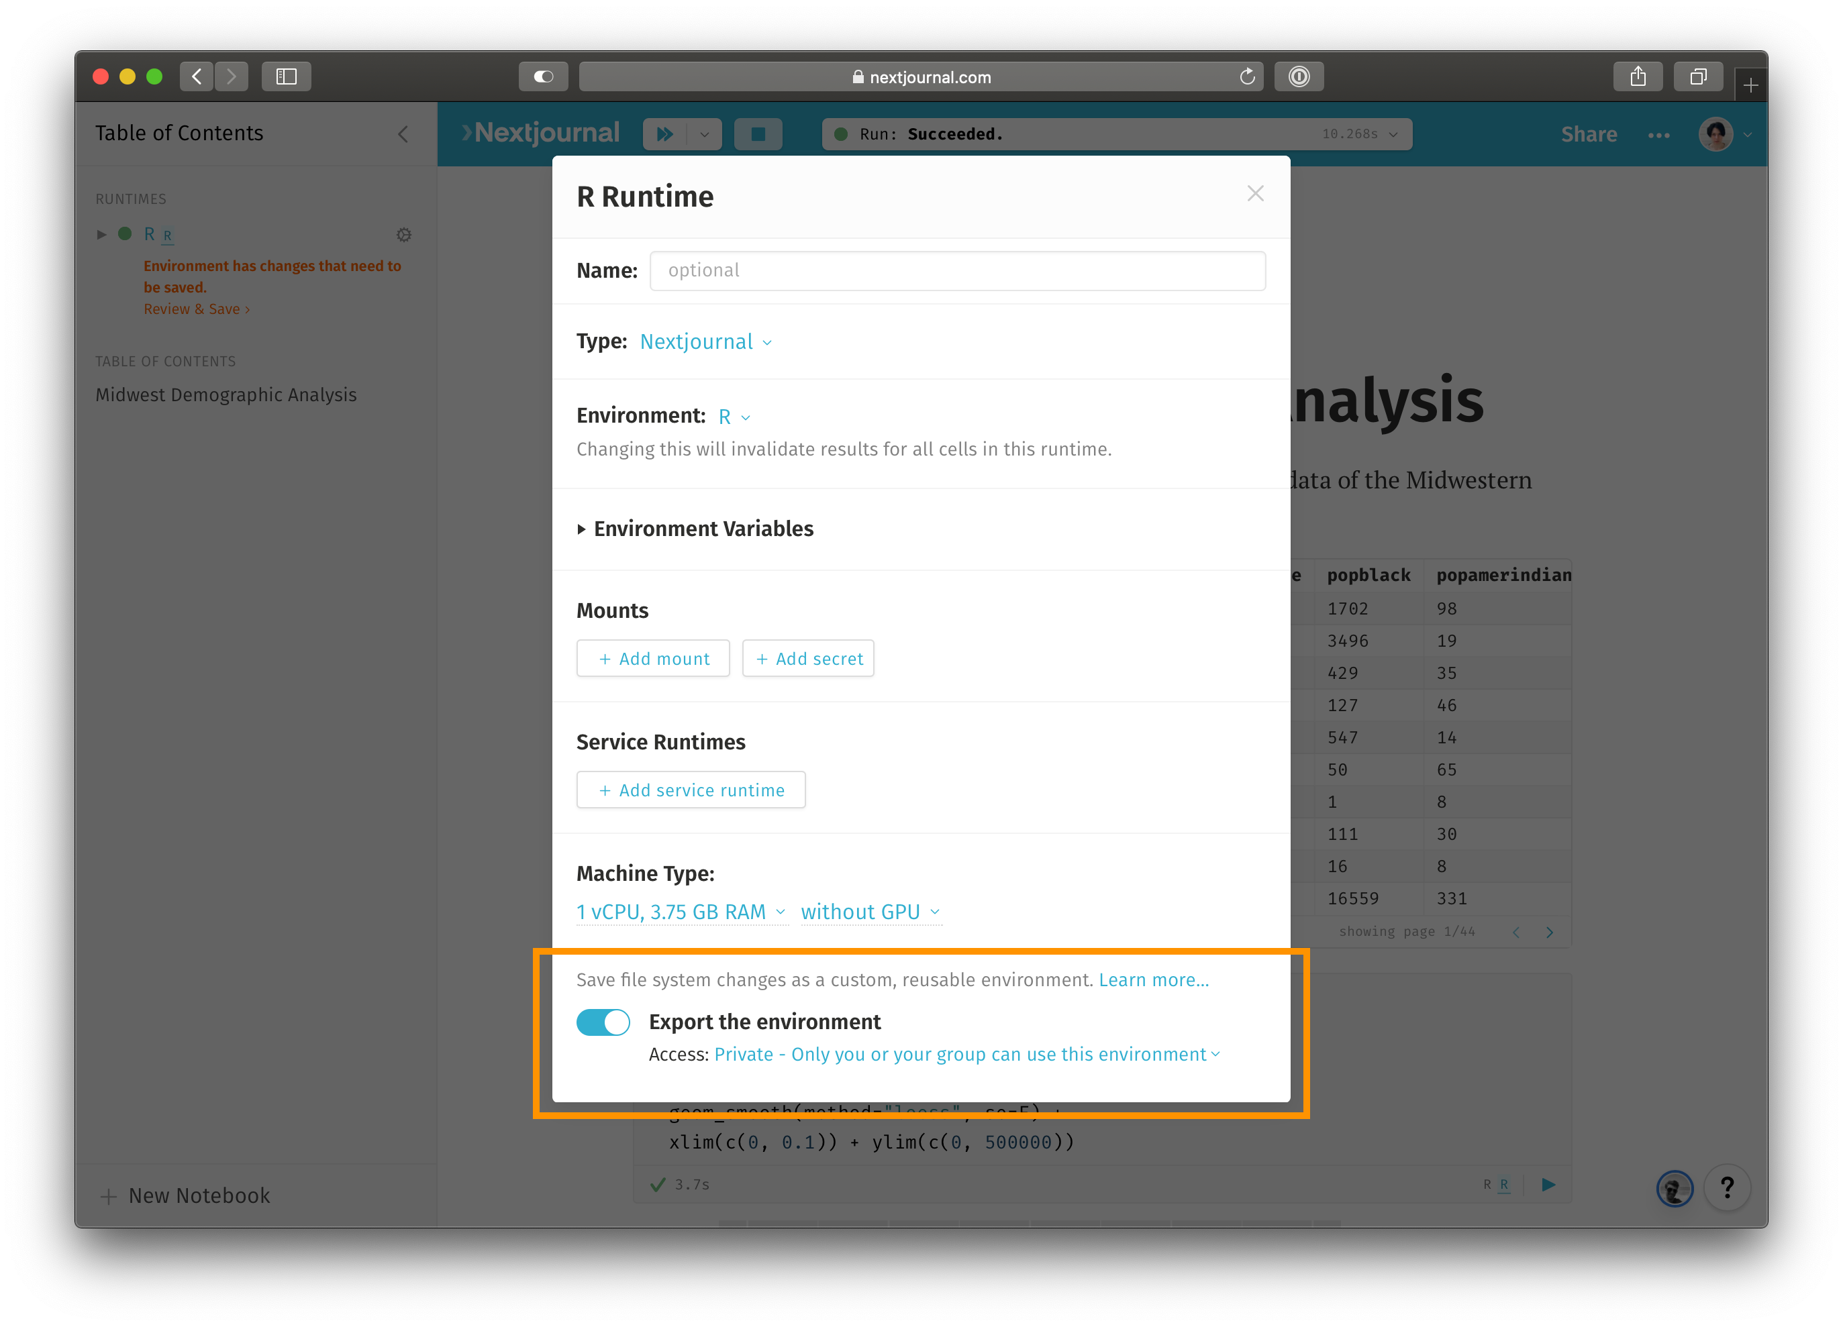1843x1327 pixels.
Task: Go to previous table page arrow
Action: coord(1515,933)
